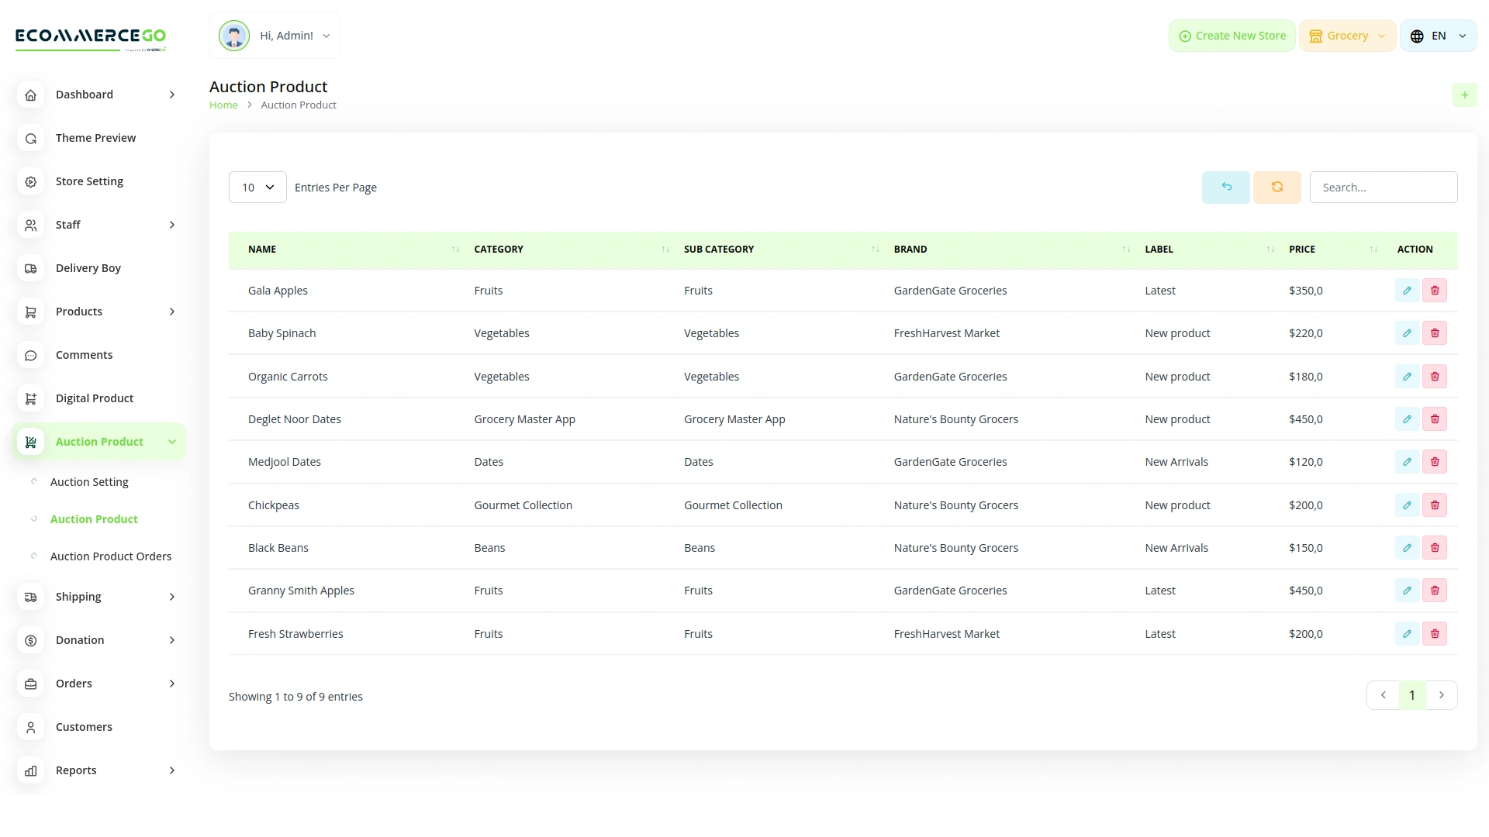Click the Home breadcrumb link
The height and width of the screenshot is (837, 1489).
tap(223, 105)
